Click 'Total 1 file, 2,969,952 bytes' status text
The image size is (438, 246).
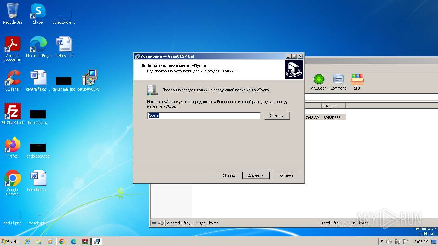coord(345,223)
